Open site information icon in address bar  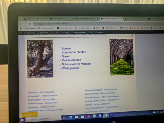pyautogui.click(x=35, y=24)
